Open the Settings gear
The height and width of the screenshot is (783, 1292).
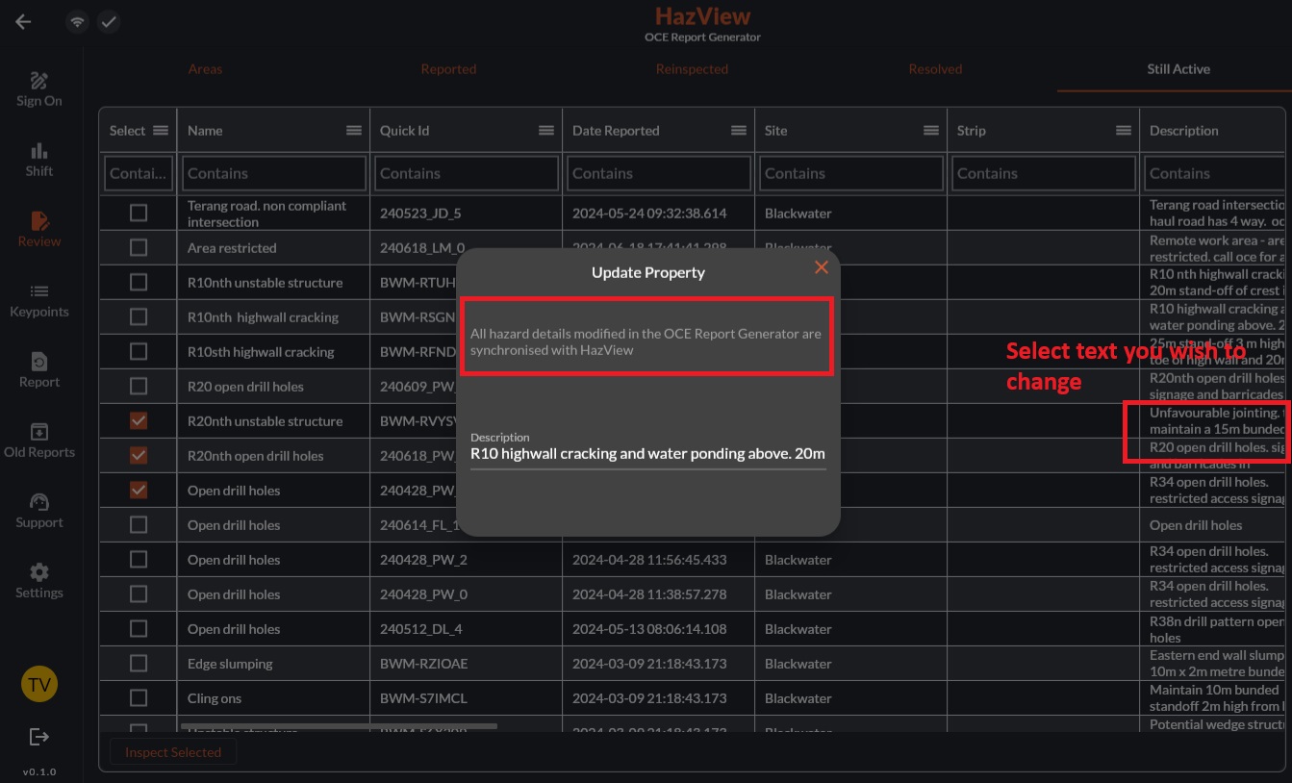[39, 581]
